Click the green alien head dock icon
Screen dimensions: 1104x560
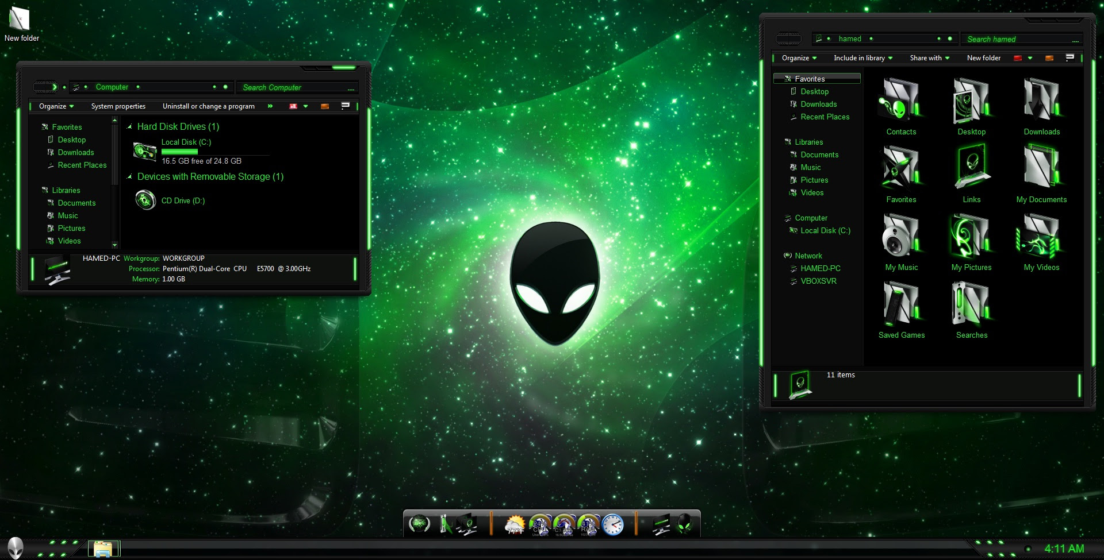point(684,524)
